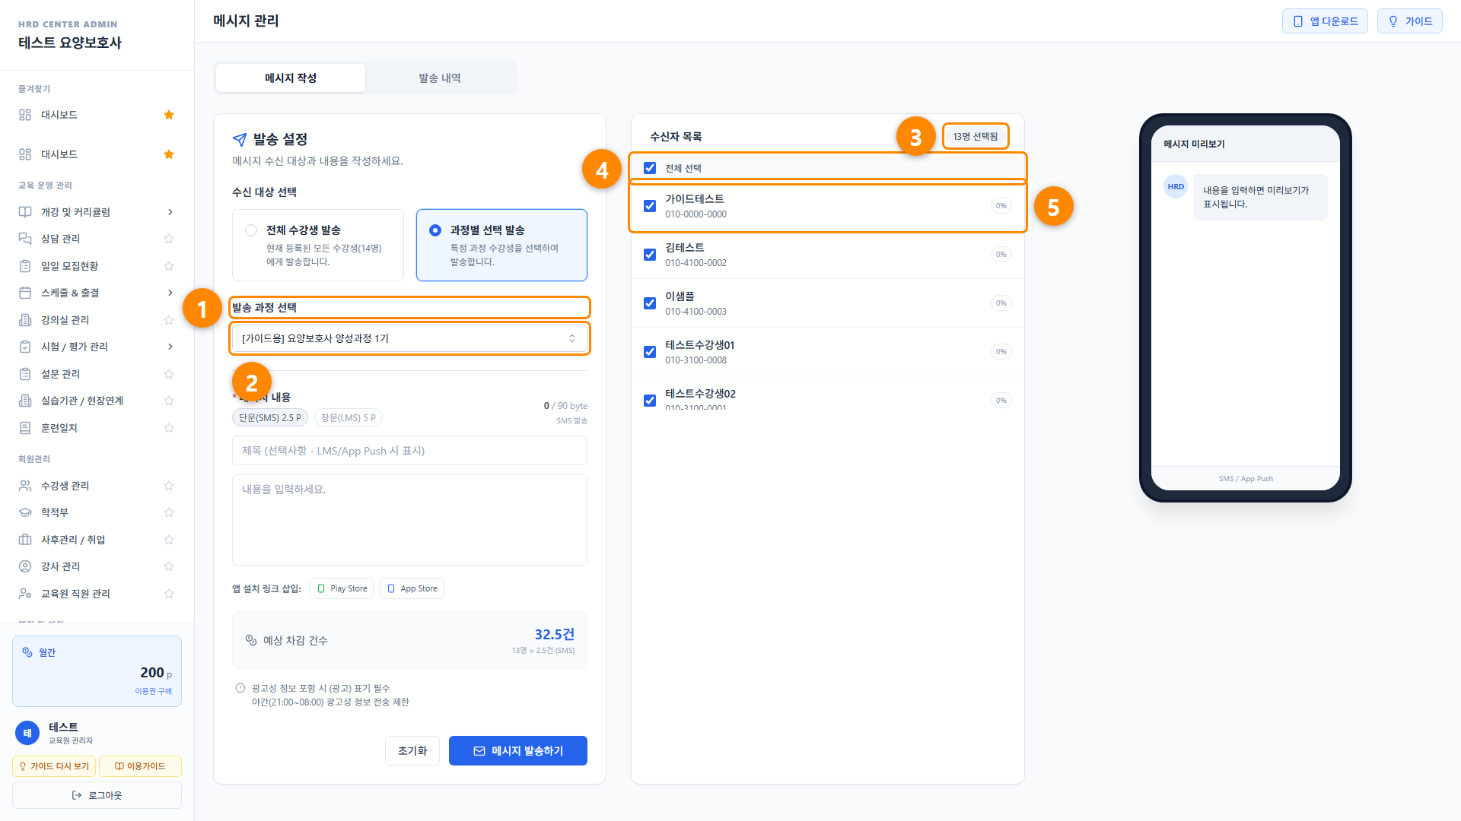Viewport: 1461px width, 821px height.
Task: Click the info icon beside 광고성 정보 notice
Action: [240, 688]
